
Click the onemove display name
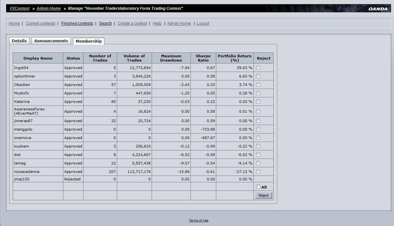pyautogui.click(x=22, y=138)
